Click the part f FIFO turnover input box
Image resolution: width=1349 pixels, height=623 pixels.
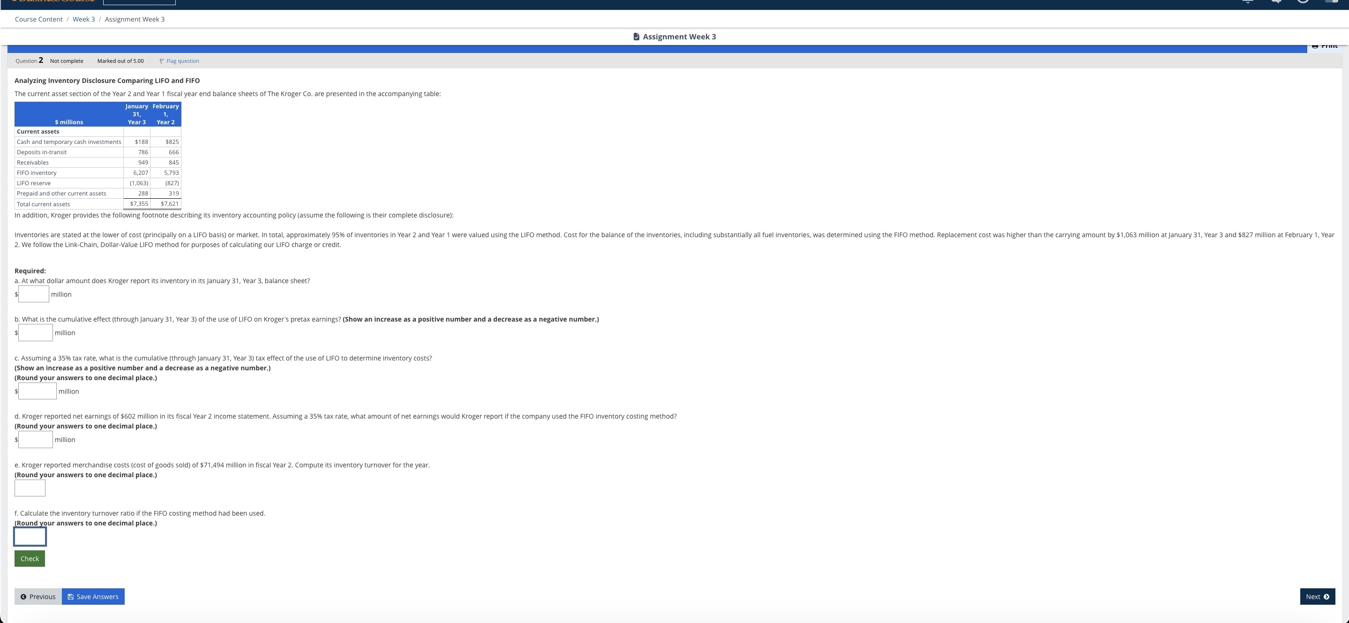pos(30,537)
